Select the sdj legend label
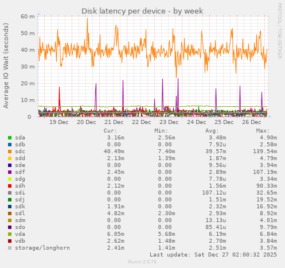 (x=20, y=200)
